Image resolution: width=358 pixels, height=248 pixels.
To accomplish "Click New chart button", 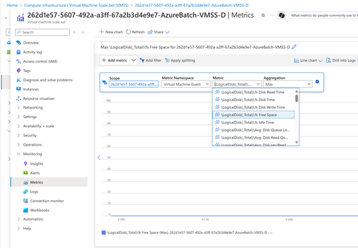I will (x=111, y=32).
